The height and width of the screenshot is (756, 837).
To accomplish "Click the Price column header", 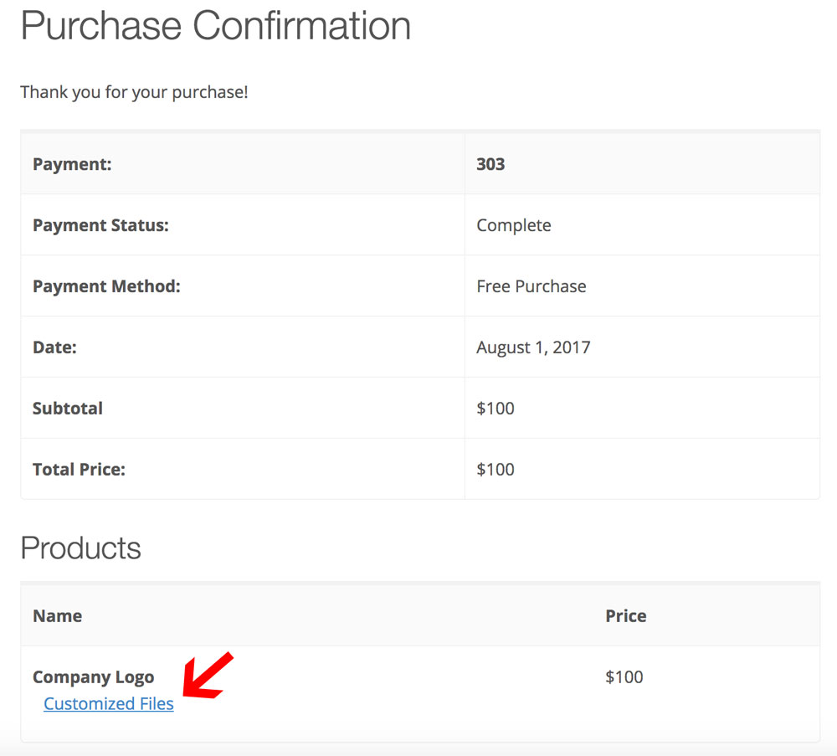I will click(626, 616).
